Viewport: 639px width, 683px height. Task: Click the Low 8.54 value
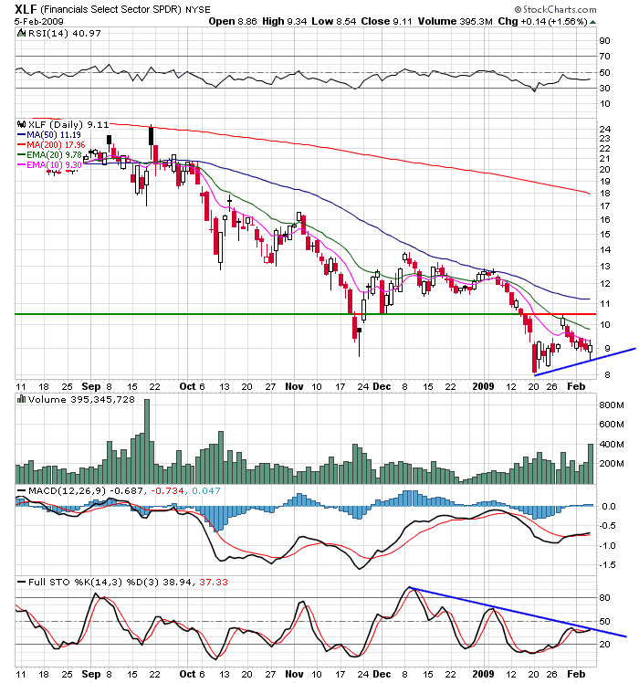pos(334,21)
